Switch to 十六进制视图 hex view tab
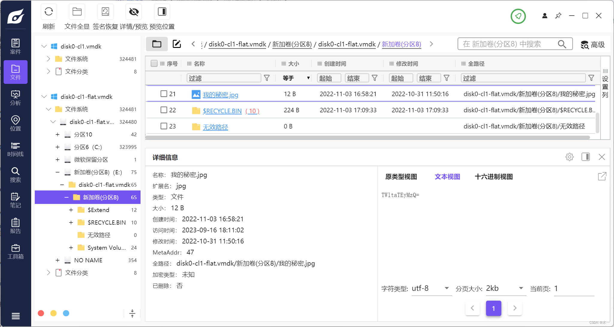The height and width of the screenshot is (327, 614). tap(494, 177)
